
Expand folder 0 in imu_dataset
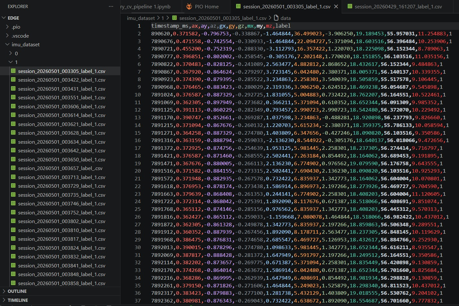click(11, 53)
